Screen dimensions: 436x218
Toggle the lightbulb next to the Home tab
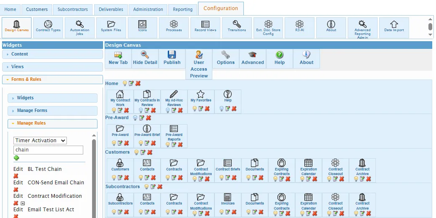pyautogui.click(x=125, y=83)
